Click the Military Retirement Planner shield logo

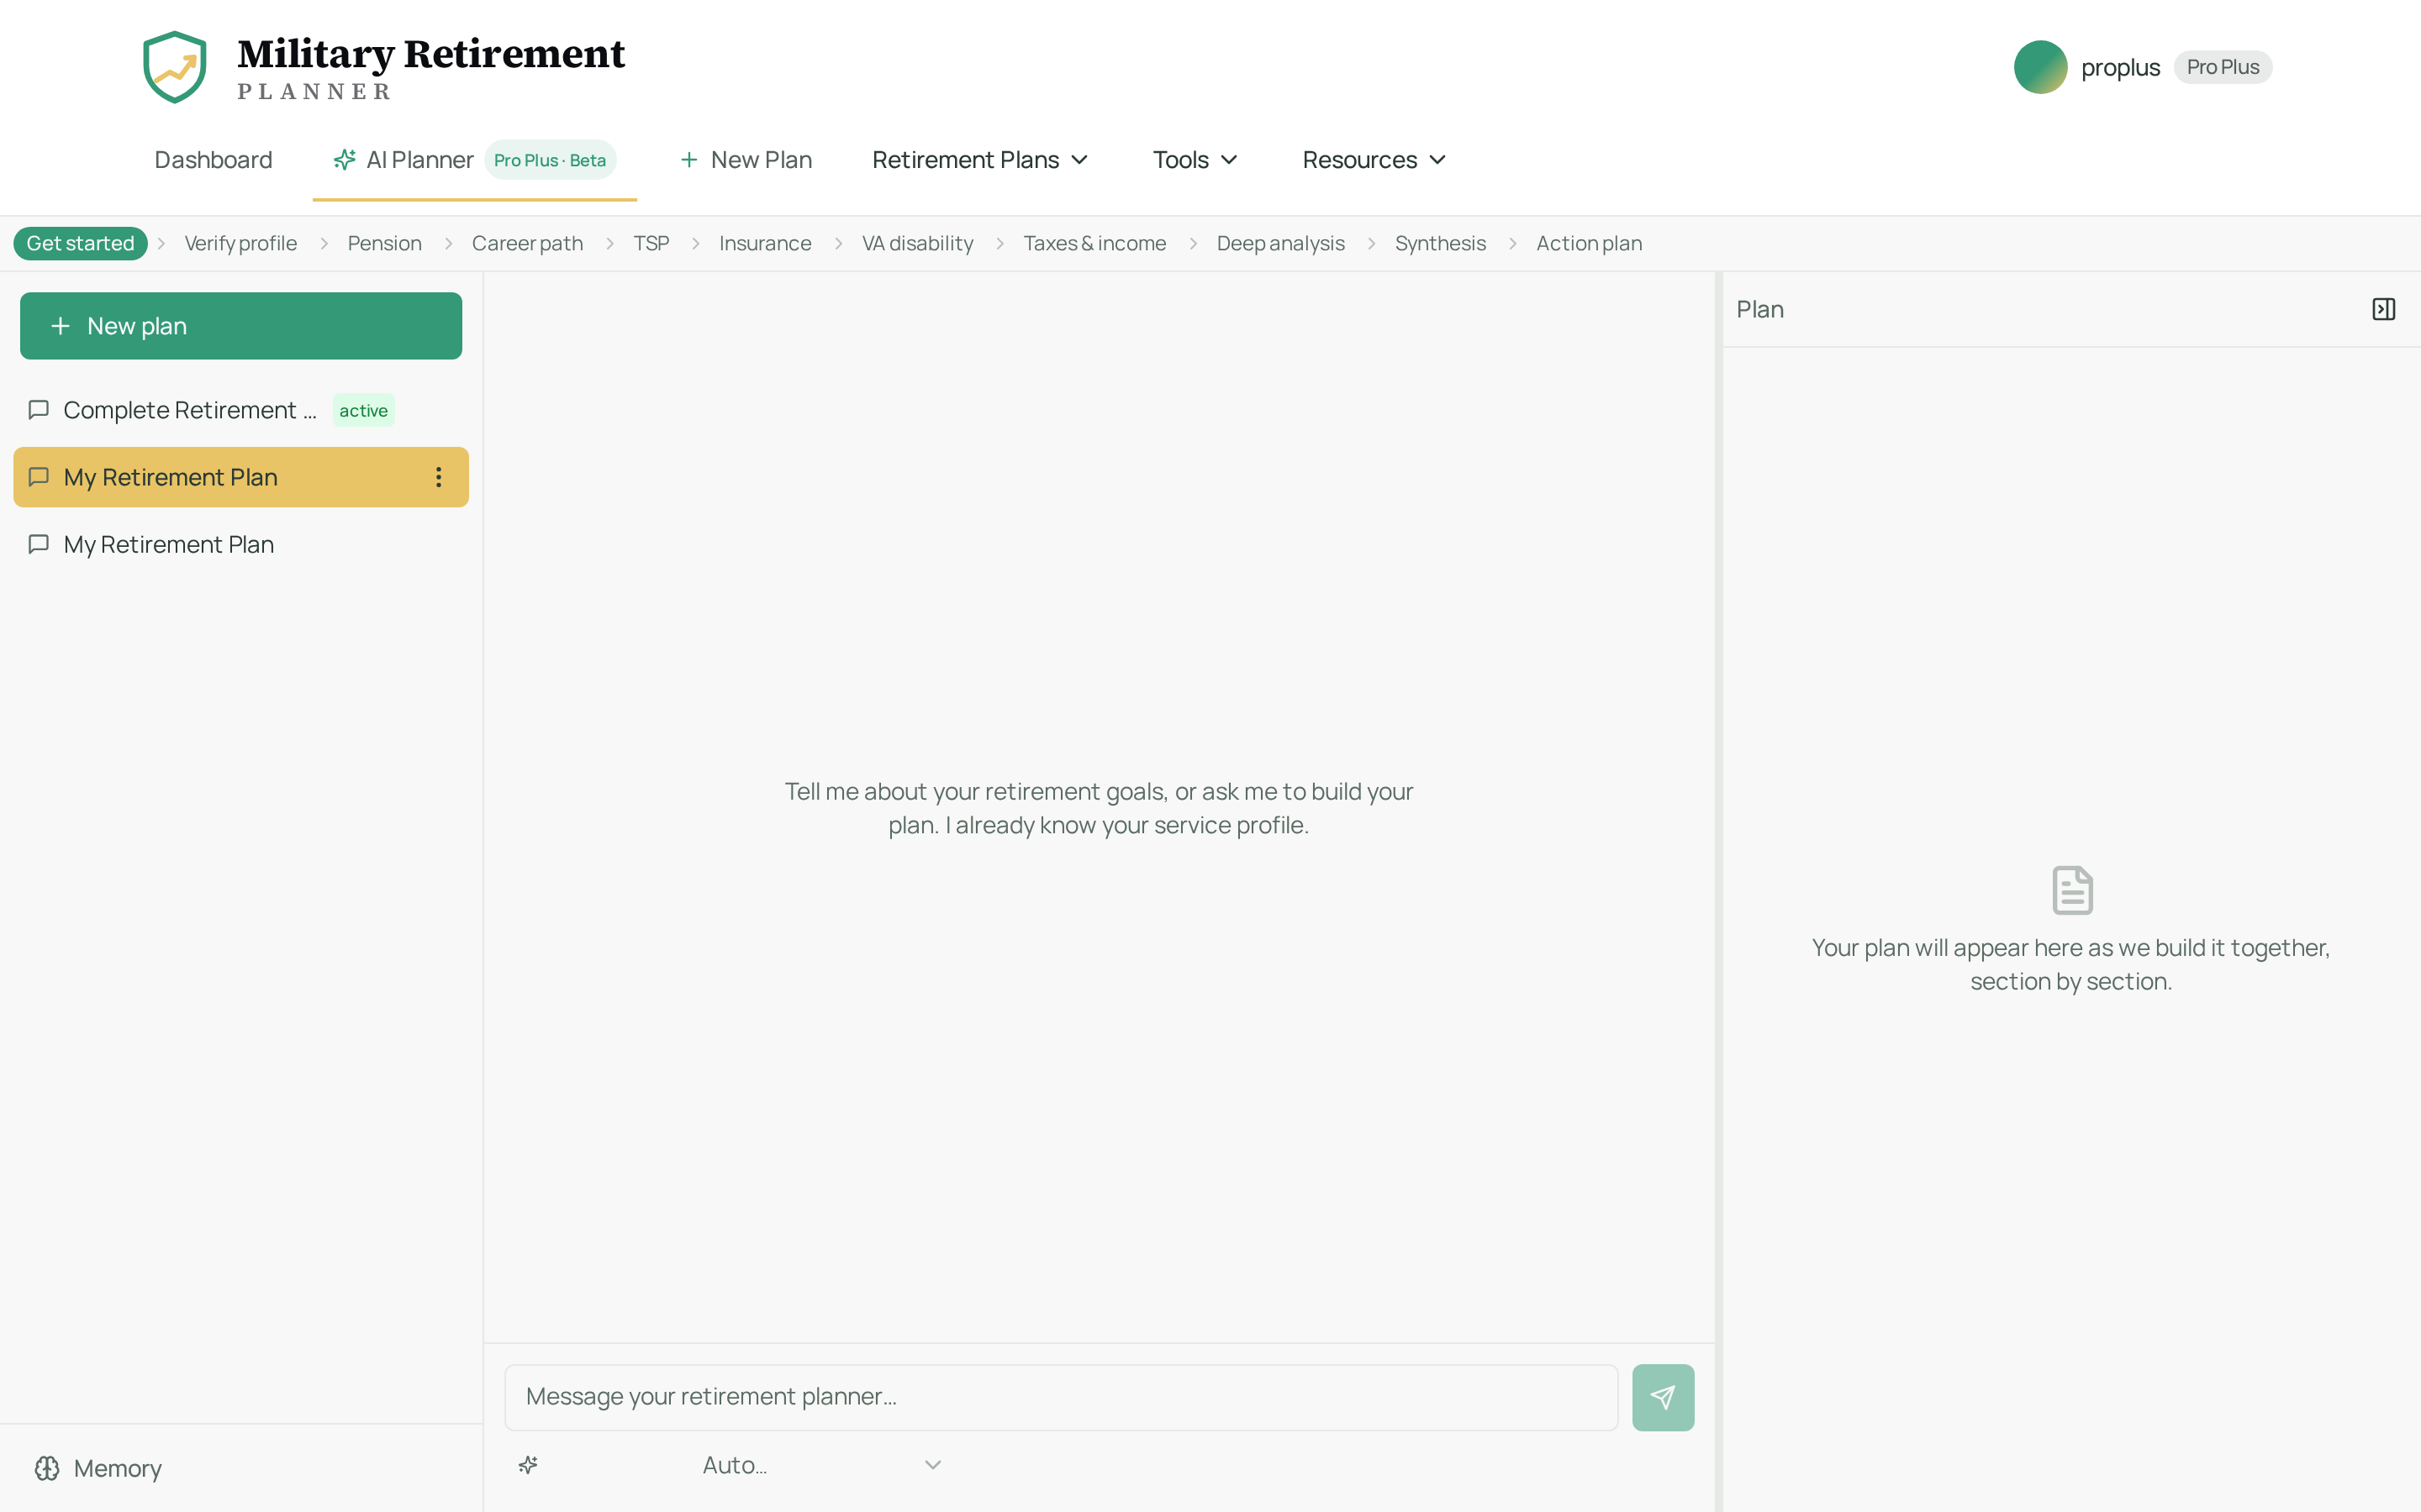(175, 67)
